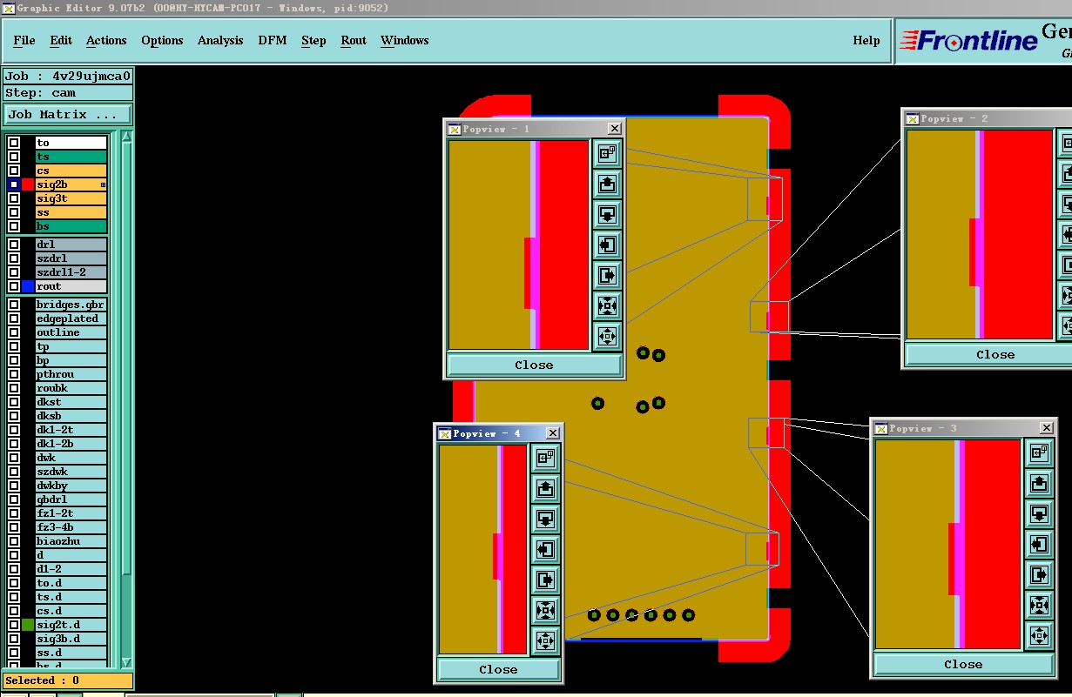Image resolution: width=1072 pixels, height=697 pixels.
Task: Click the top view-sync icon in Popview 4
Action: tap(545, 458)
